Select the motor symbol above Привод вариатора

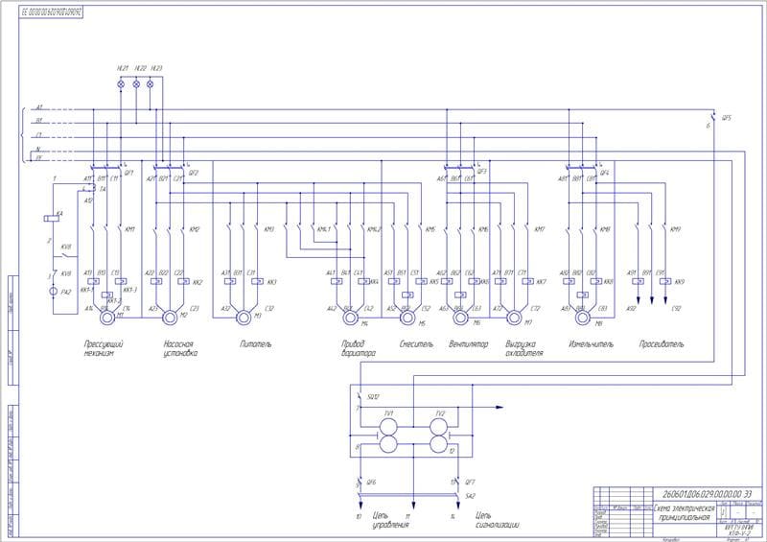point(350,318)
